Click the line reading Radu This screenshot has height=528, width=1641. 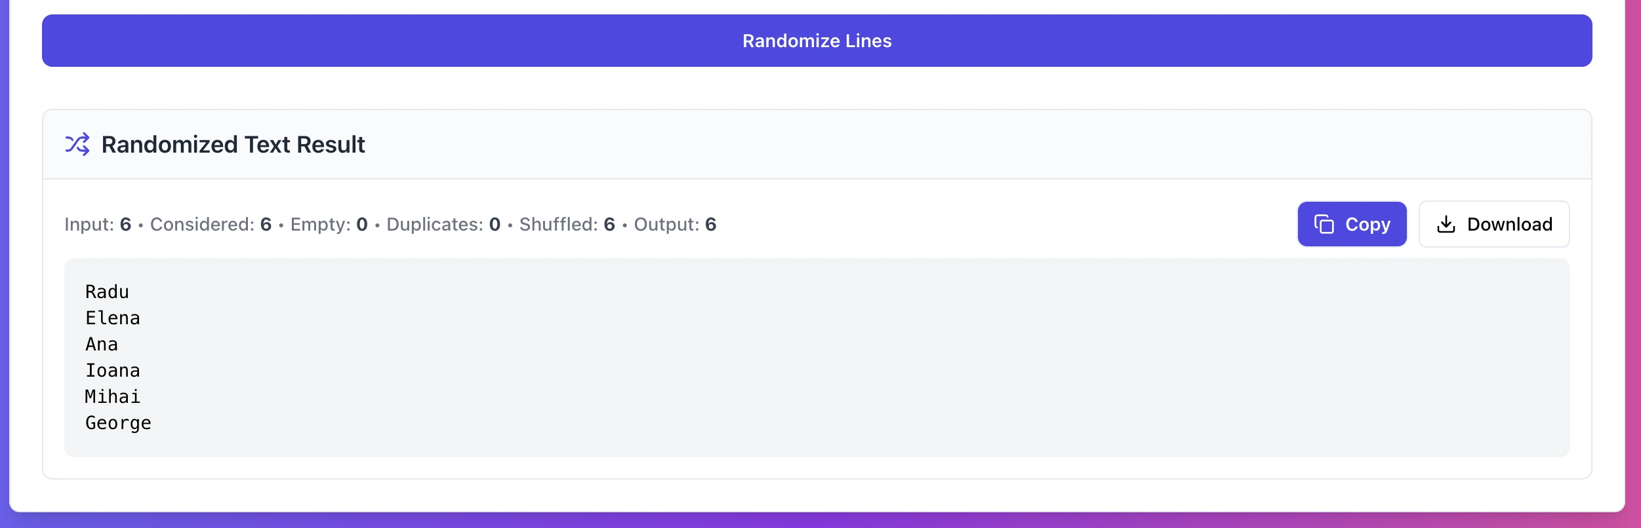[107, 292]
